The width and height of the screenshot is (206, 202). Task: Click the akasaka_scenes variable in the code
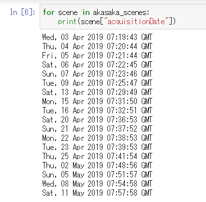point(121,13)
